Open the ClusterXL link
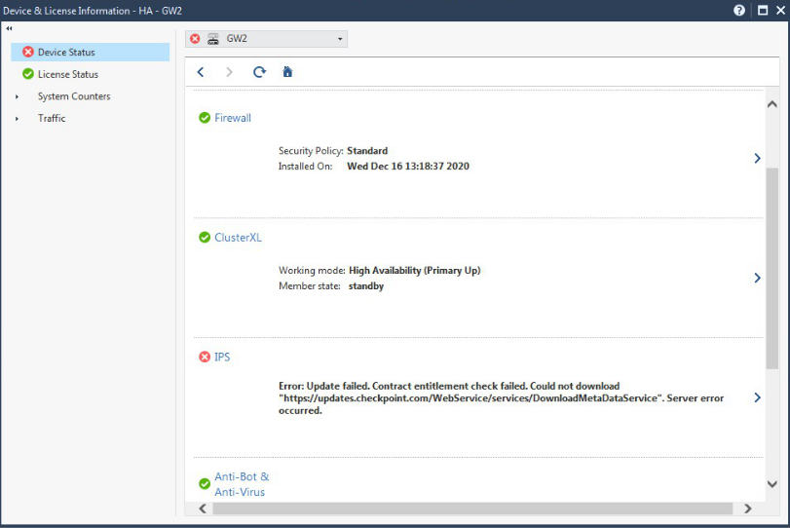Screen dimensions: 790x528 (x=238, y=238)
